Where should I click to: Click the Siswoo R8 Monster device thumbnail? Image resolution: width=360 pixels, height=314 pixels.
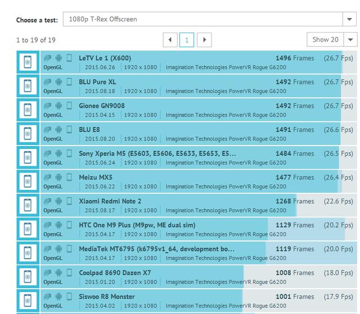[28, 301]
